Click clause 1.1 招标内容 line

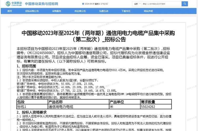(91, 70)
